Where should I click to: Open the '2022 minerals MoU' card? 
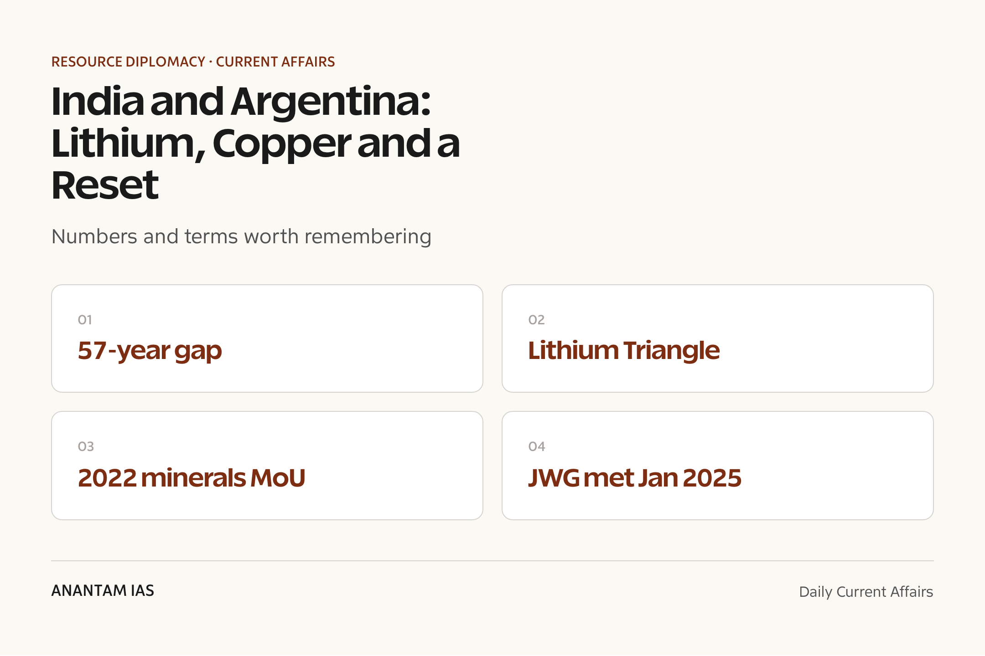pyautogui.click(x=267, y=466)
